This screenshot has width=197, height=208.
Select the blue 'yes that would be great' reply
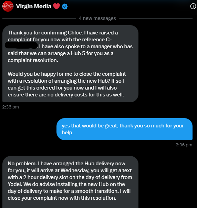(x=124, y=129)
